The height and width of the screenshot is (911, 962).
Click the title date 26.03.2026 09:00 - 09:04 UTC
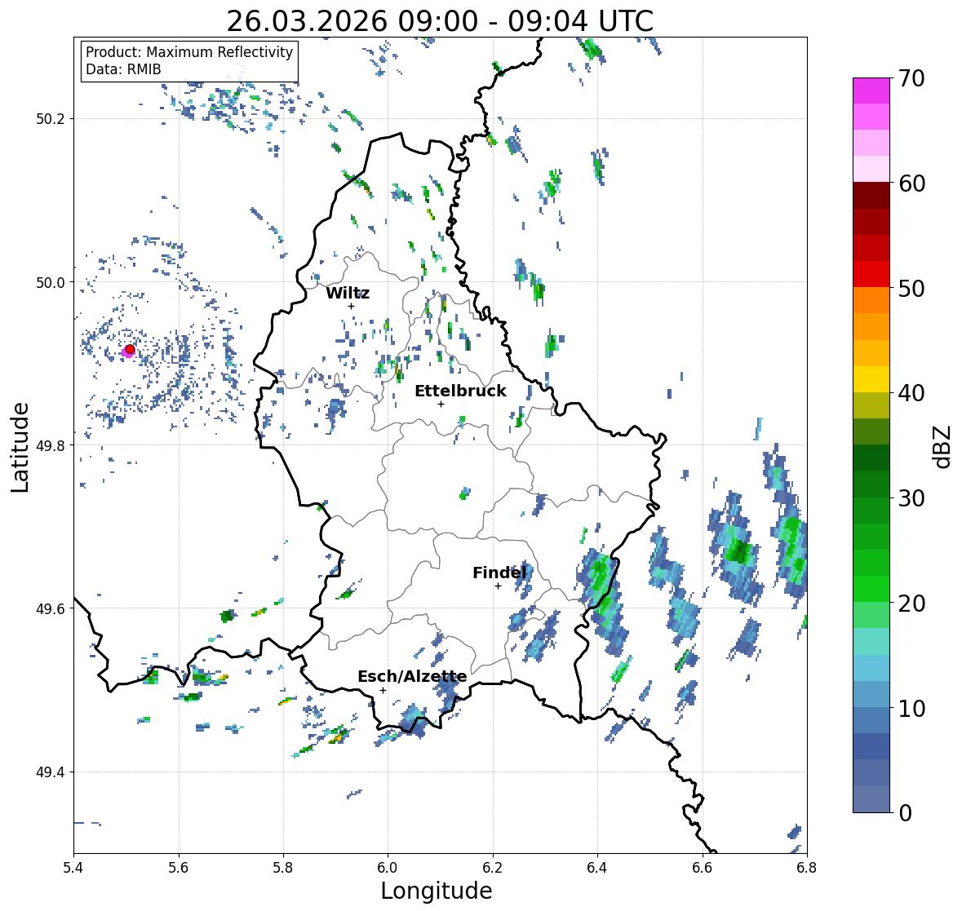440,21
